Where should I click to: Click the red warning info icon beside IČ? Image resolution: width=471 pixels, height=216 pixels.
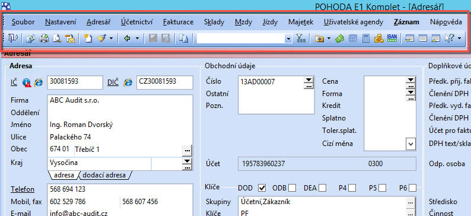pos(27,82)
